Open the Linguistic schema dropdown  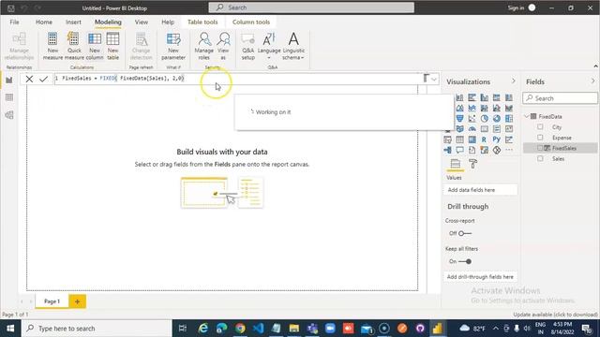click(293, 46)
